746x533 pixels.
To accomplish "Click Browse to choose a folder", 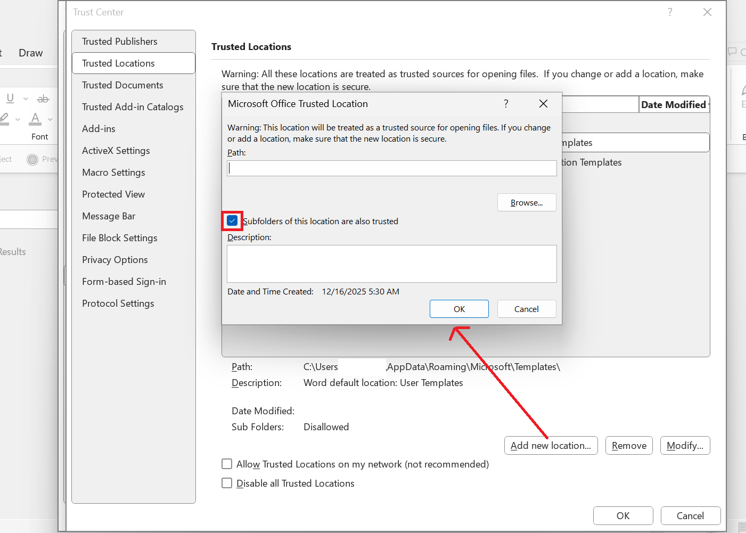I will pyautogui.click(x=527, y=202).
